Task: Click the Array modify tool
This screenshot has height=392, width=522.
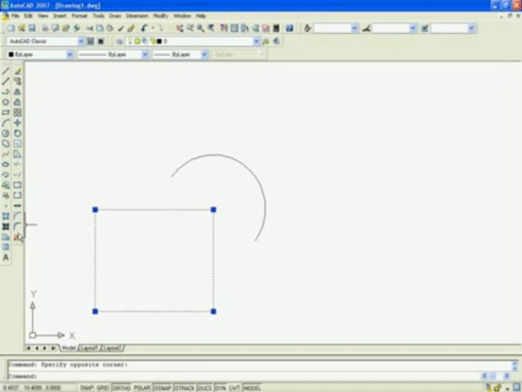Action: pos(17,112)
